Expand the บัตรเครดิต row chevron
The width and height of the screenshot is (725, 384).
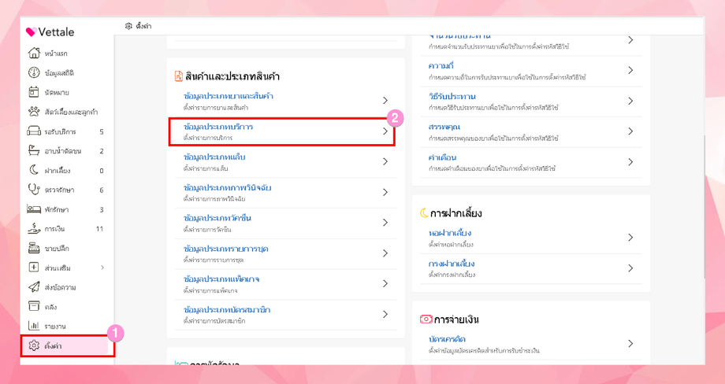click(x=630, y=343)
